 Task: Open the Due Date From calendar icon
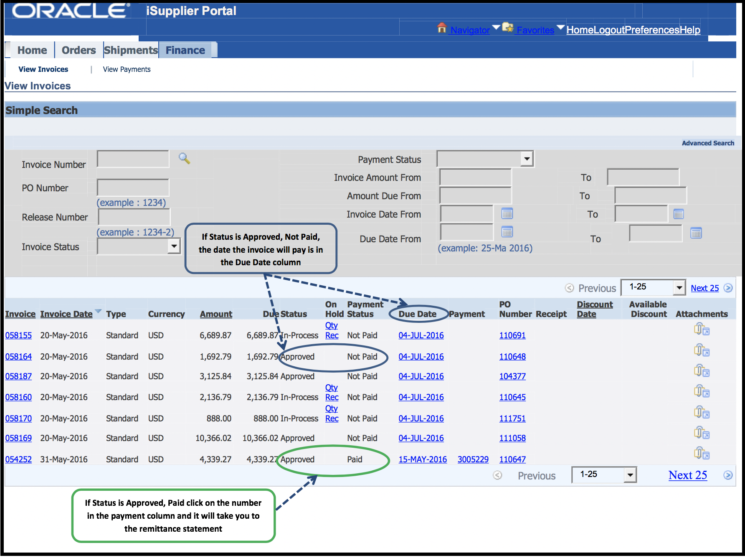coord(507,231)
